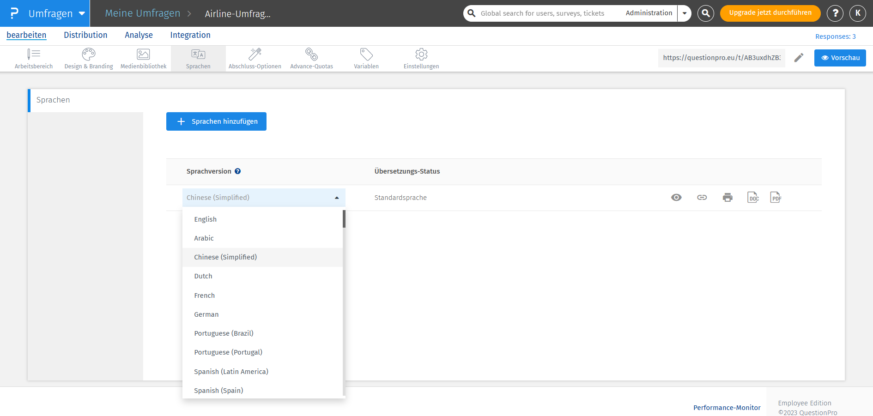Open Advance-Quotas section
The width and height of the screenshot is (873, 416).
pos(311,59)
